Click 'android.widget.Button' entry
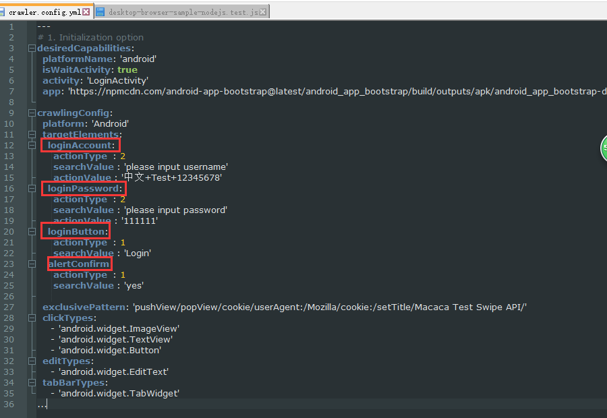 pyautogui.click(x=110, y=351)
